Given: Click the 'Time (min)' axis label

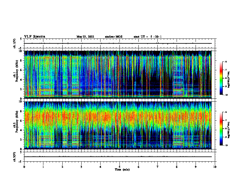Looking at the screenshot, I should [x=122, y=170].
